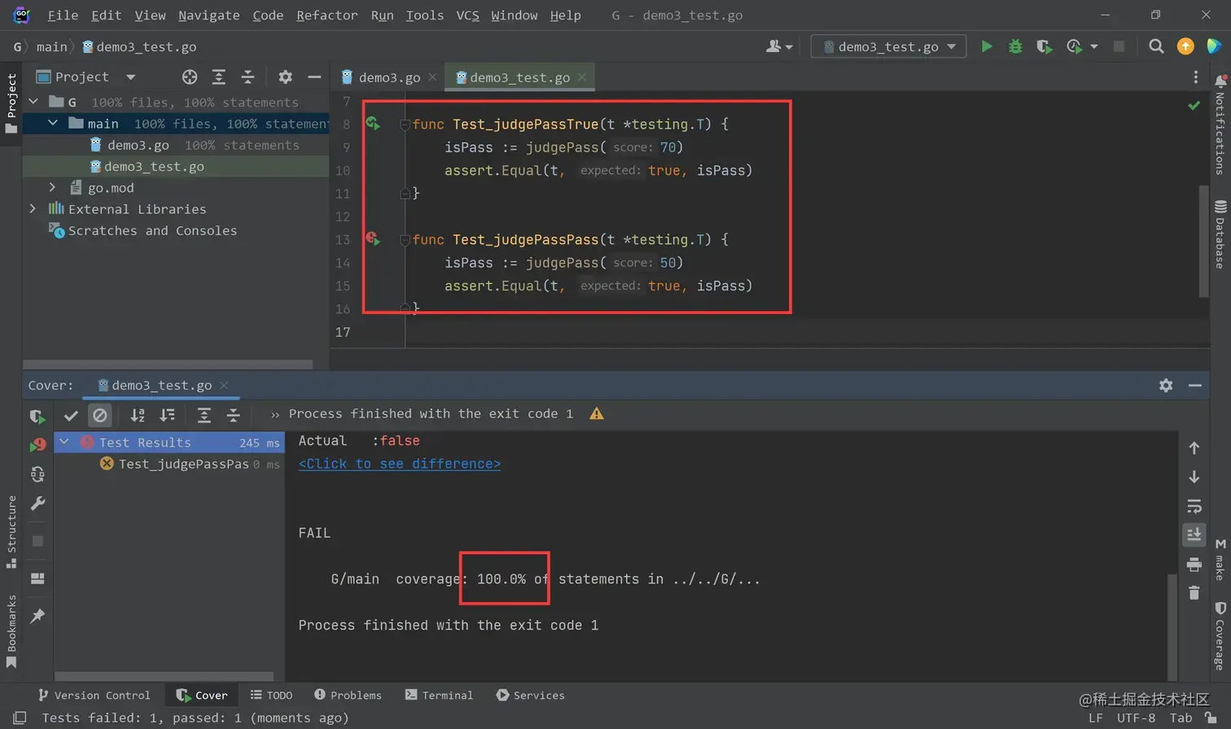Screen dimensions: 1231x729
Task: Run demo3_test.go with green play button
Action: point(986,46)
